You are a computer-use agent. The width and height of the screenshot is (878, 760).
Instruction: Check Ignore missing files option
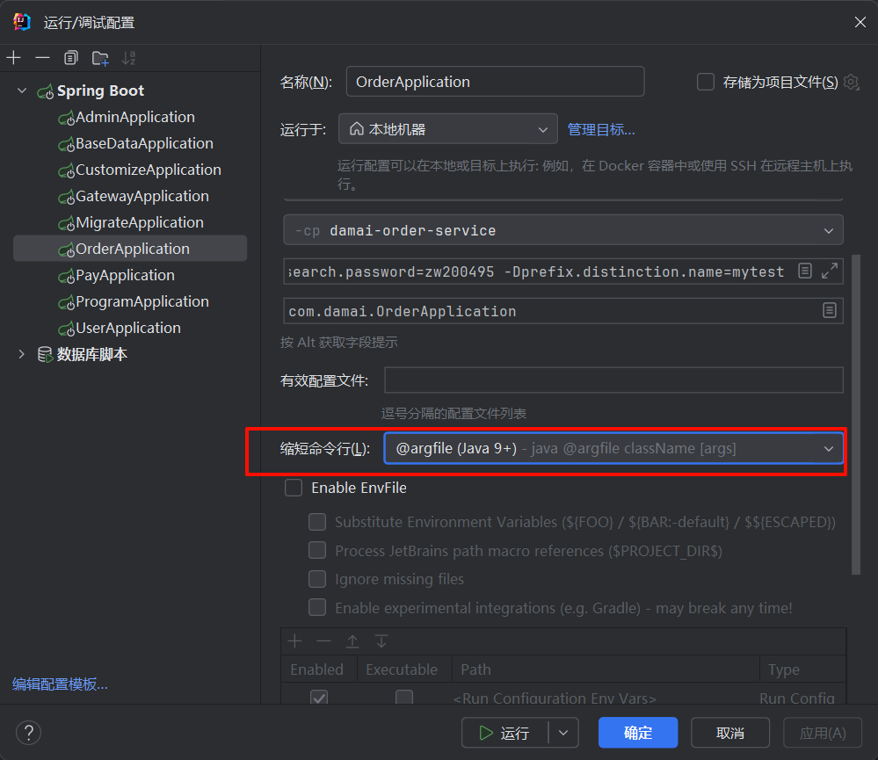317,579
